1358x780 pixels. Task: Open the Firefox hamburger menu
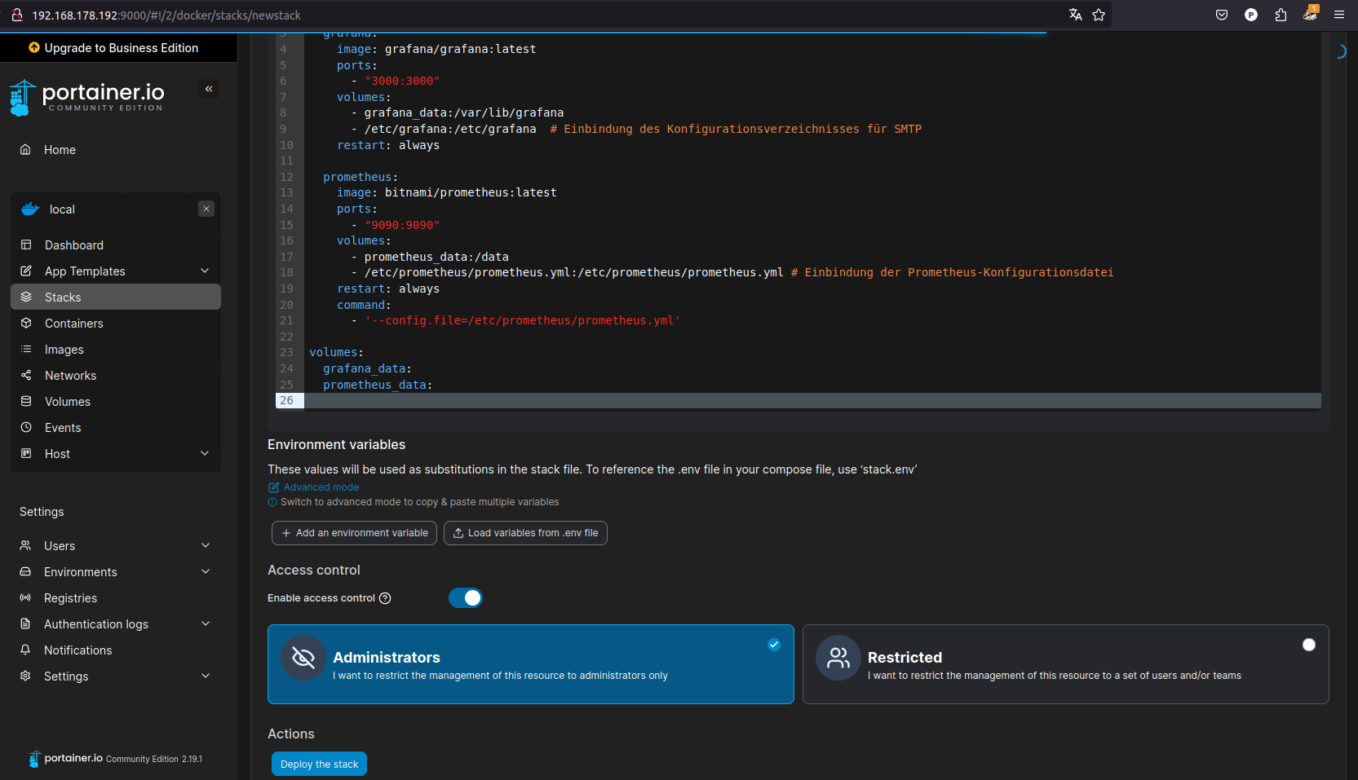click(x=1339, y=15)
